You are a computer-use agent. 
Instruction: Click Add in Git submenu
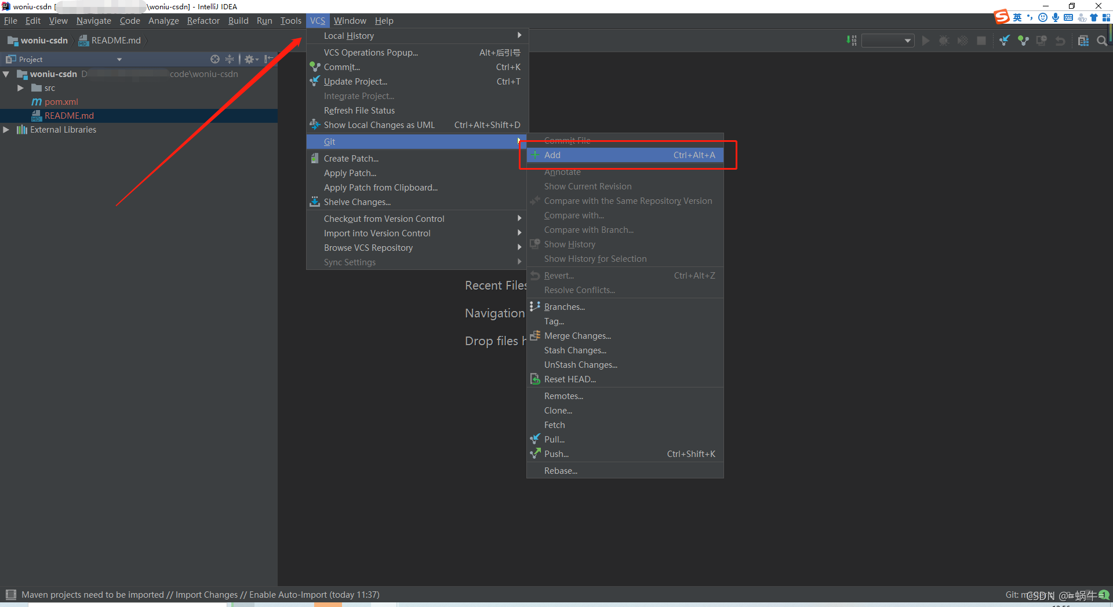pos(625,155)
